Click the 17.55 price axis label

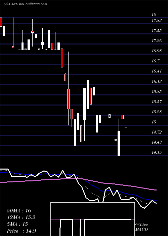pyautogui.click(x=157, y=31)
